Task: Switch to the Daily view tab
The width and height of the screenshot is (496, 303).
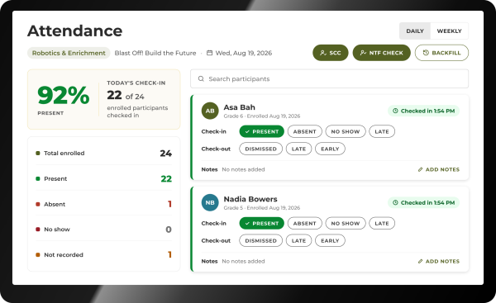Action: point(415,31)
